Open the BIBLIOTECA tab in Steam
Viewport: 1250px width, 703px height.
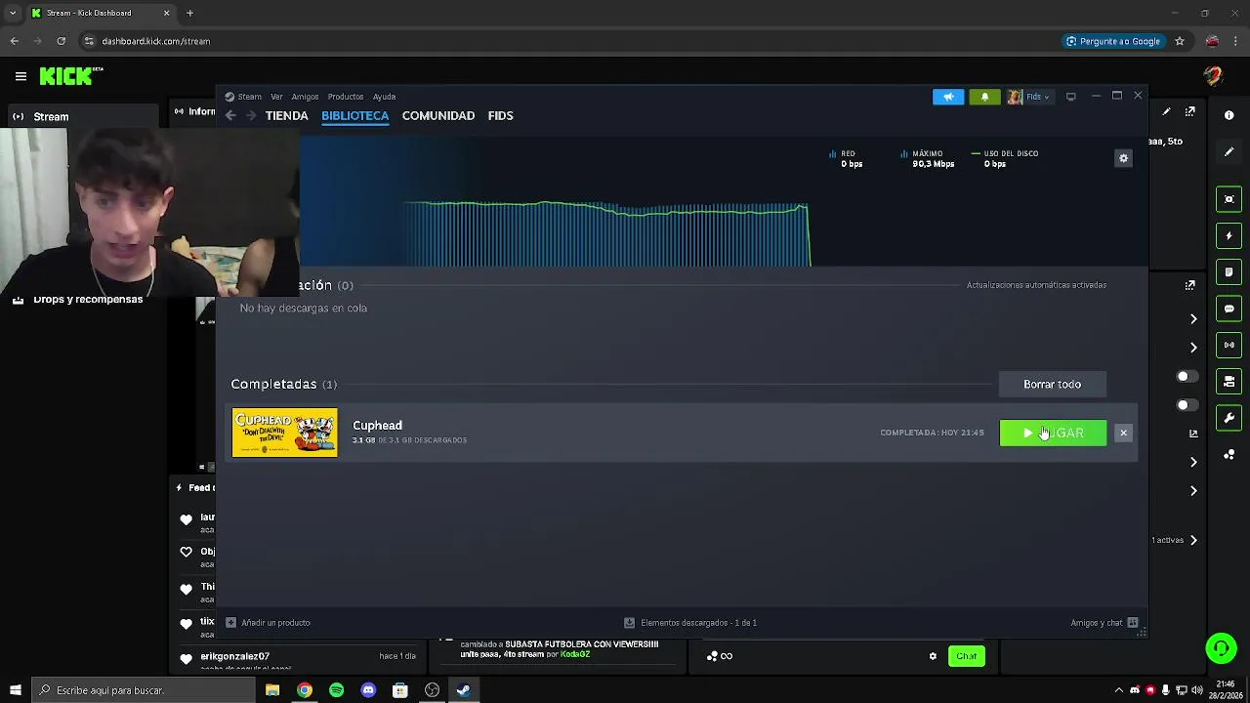(354, 115)
